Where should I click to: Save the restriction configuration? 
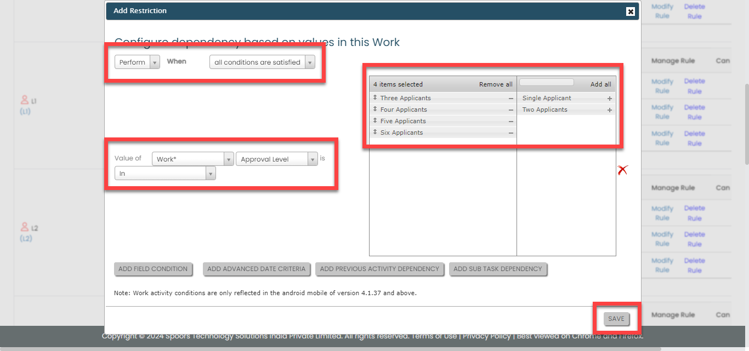click(x=616, y=319)
